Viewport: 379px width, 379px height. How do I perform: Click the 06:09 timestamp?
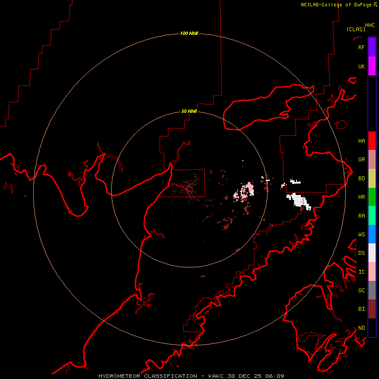[x=275, y=376]
